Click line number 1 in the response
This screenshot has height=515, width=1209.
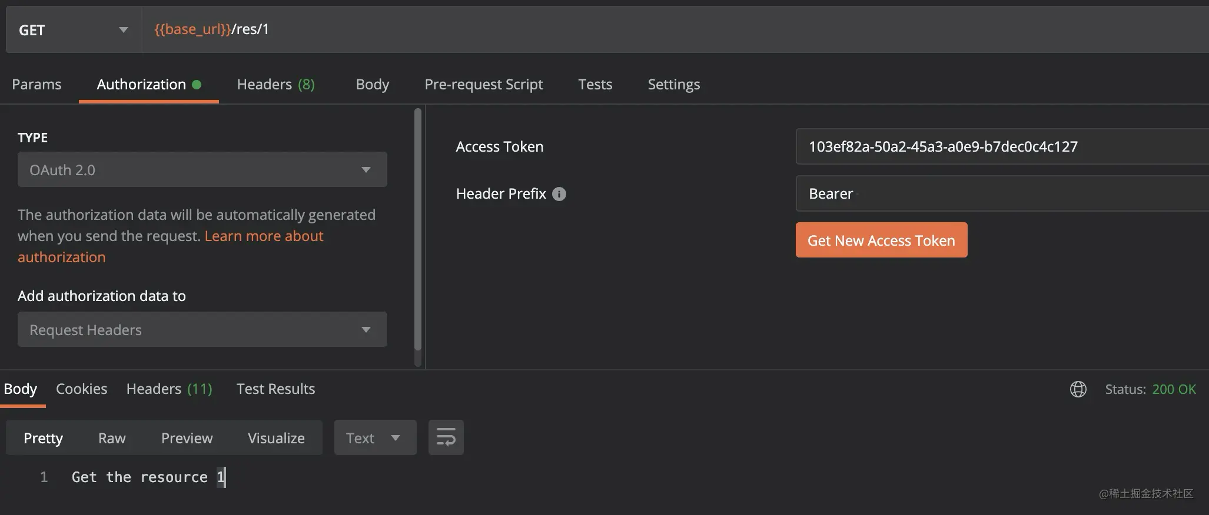click(x=44, y=477)
